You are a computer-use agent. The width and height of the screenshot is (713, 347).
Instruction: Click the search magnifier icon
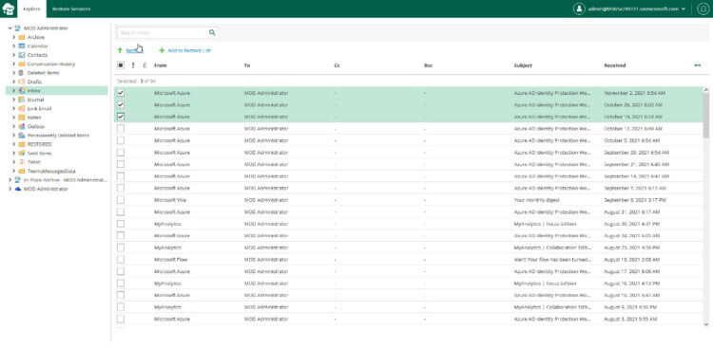coord(212,32)
